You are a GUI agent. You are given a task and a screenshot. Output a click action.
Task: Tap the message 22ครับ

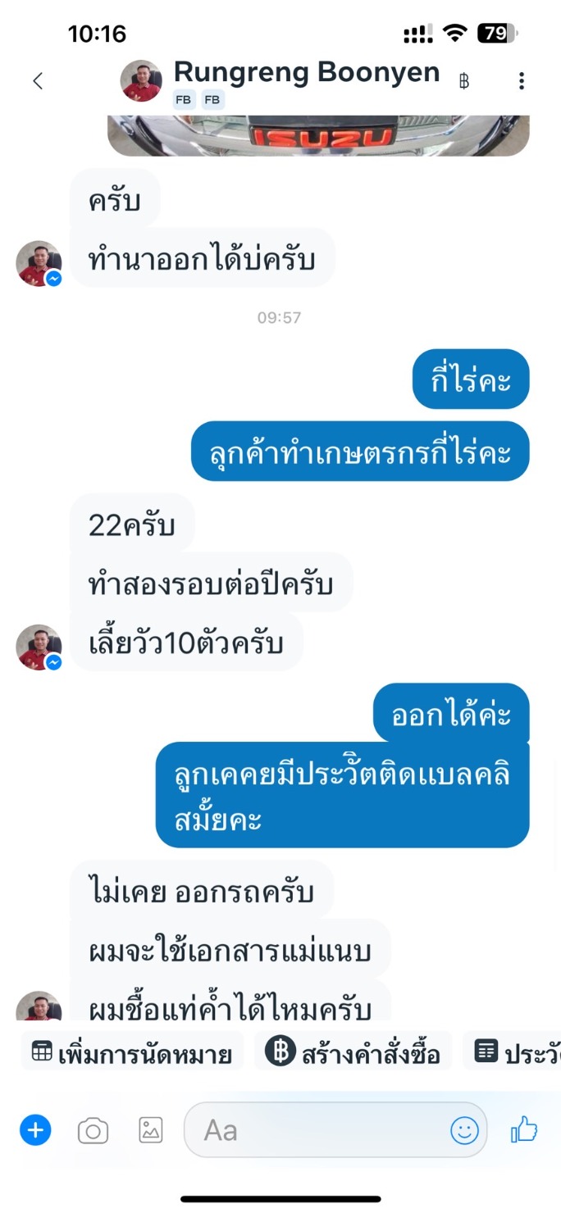pyautogui.click(x=132, y=524)
